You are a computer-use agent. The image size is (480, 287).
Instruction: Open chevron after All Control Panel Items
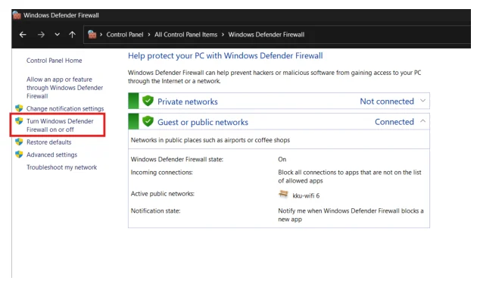coord(223,35)
